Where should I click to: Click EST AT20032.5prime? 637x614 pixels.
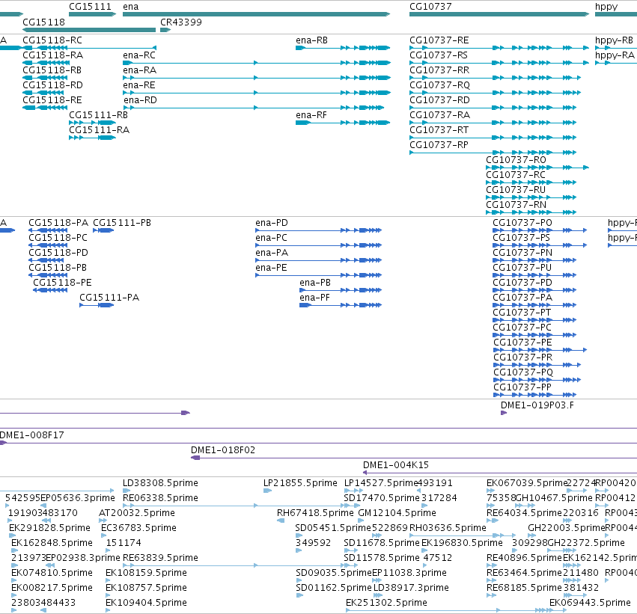(x=137, y=513)
